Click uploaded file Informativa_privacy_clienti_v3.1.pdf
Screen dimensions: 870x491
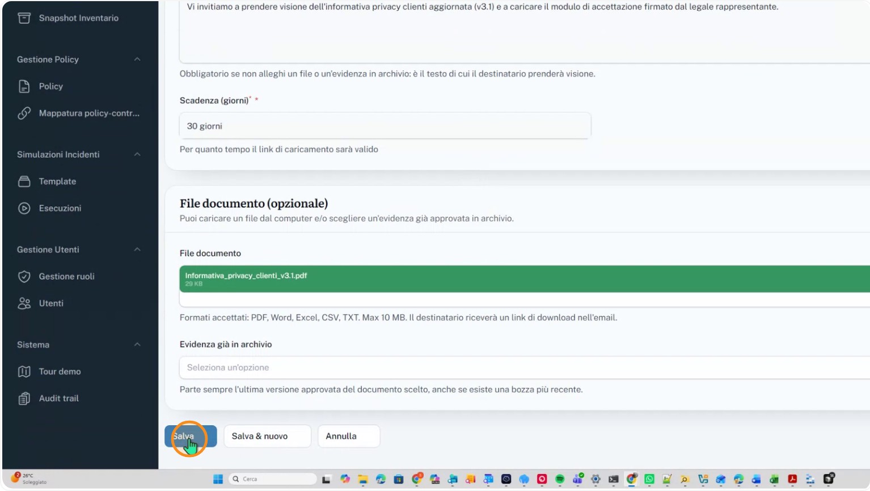tap(525, 279)
